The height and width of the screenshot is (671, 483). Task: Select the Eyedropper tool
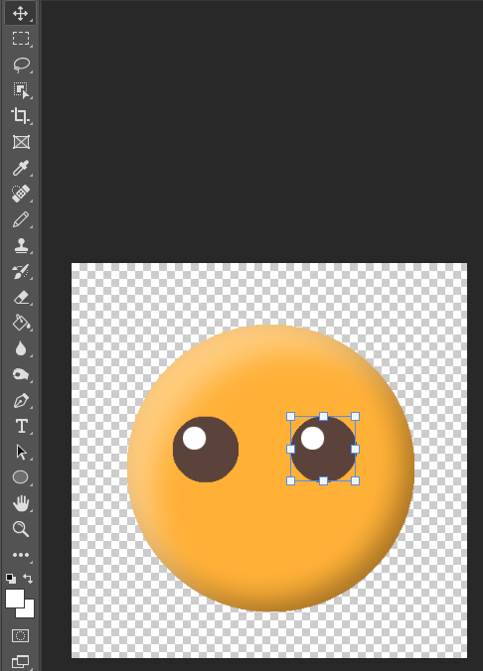pyautogui.click(x=20, y=168)
